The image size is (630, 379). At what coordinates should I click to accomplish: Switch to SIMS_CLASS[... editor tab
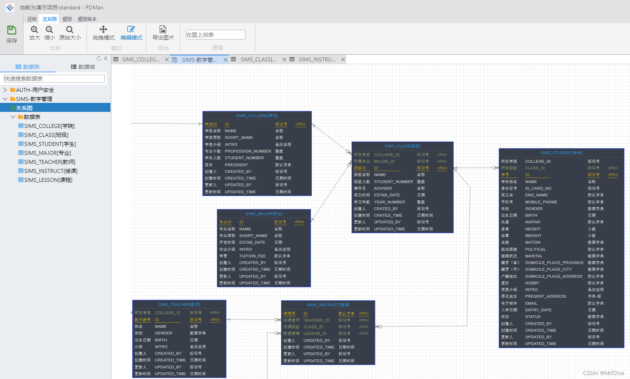point(258,59)
